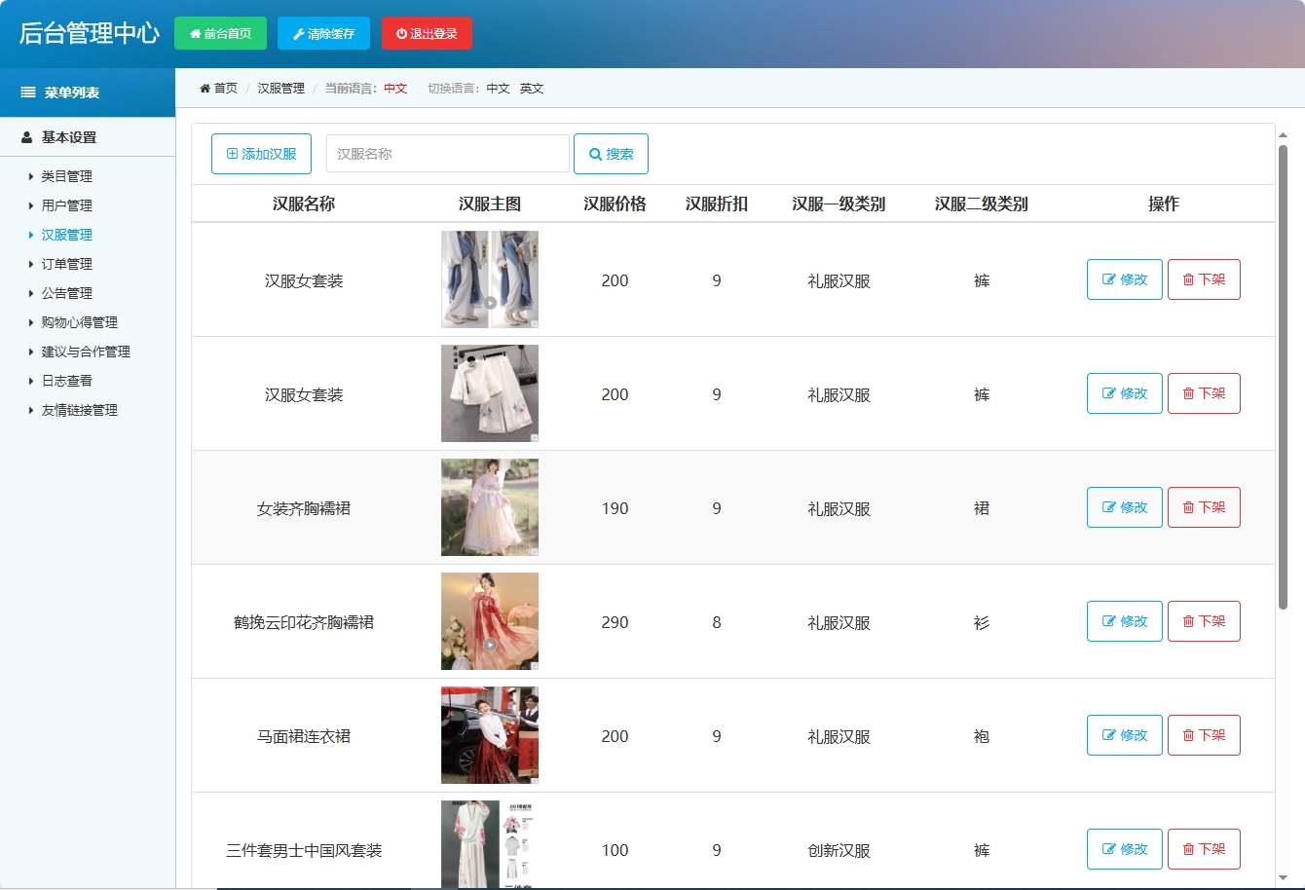Open the 公告管理 menu item
The width and height of the screenshot is (1305, 890).
(65, 292)
